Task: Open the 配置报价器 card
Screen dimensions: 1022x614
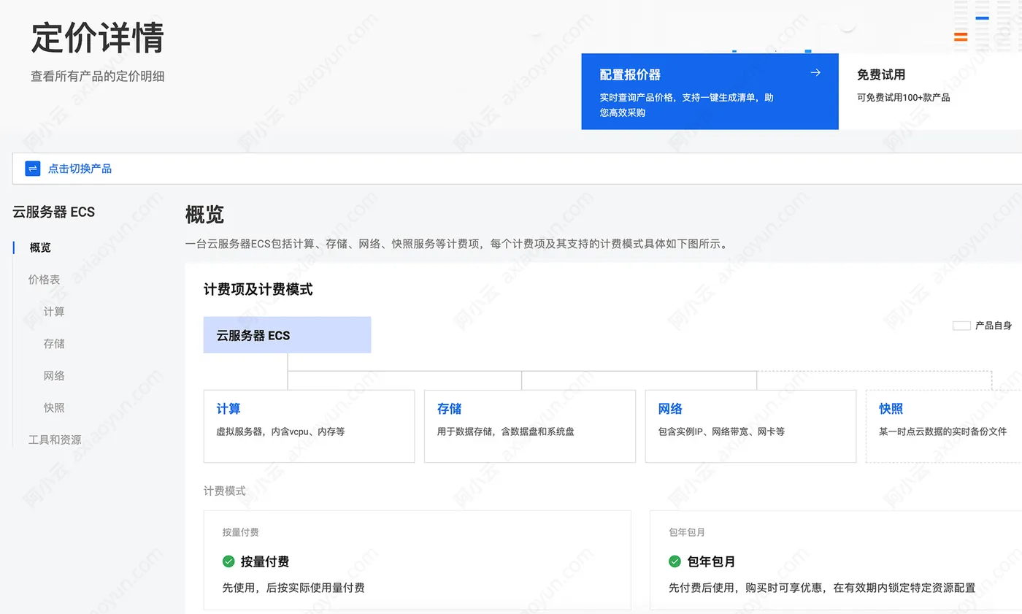Action: click(710, 91)
